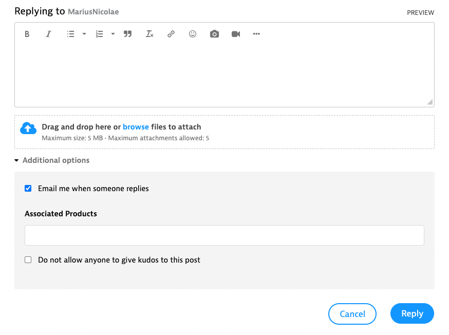Uncheck Email me when someone replies
This screenshot has height=335, width=449.
[x=28, y=189]
